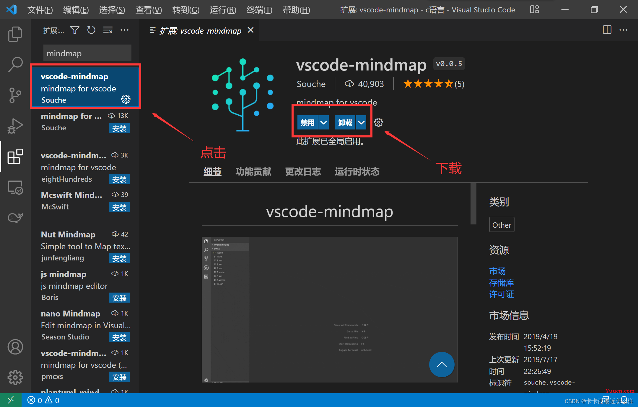The image size is (638, 407).
Task: Install vscode-mindmap by pmcxs
Action: 119,377
